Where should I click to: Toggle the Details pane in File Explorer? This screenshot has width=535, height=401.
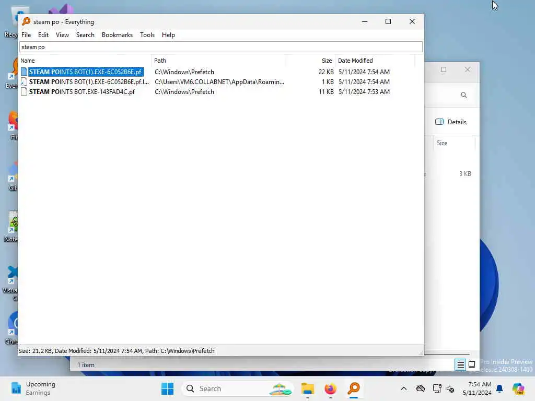[x=451, y=122]
